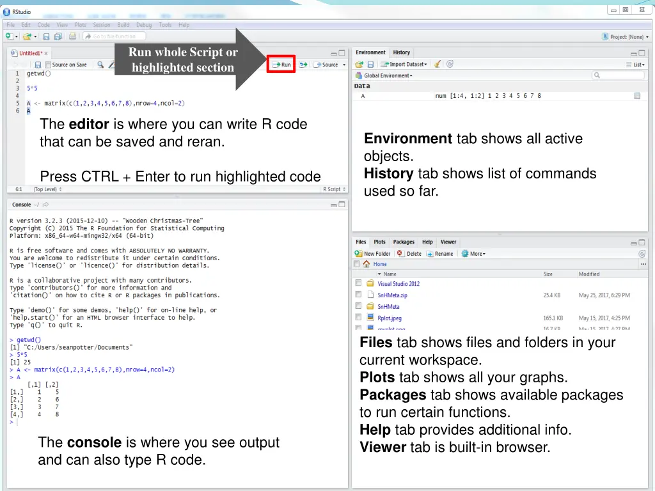Click the Rplot.jpeg image file icon
Viewport: 655px width, 491px height.
tap(370, 317)
